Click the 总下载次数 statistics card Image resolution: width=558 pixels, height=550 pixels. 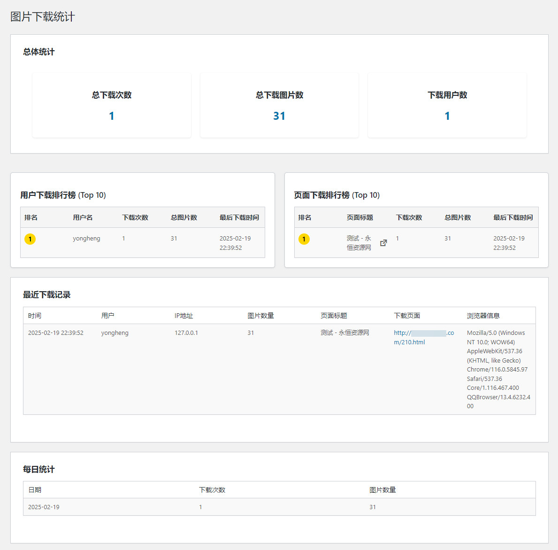point(112,105)
